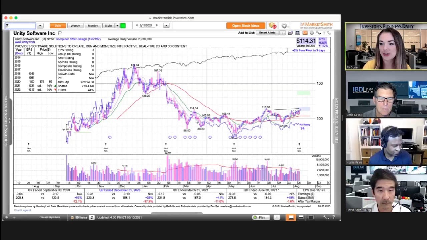Select the full-window layout icon in bottom bar
Viewport: 427px width, 240px height.
pos(311,217)
